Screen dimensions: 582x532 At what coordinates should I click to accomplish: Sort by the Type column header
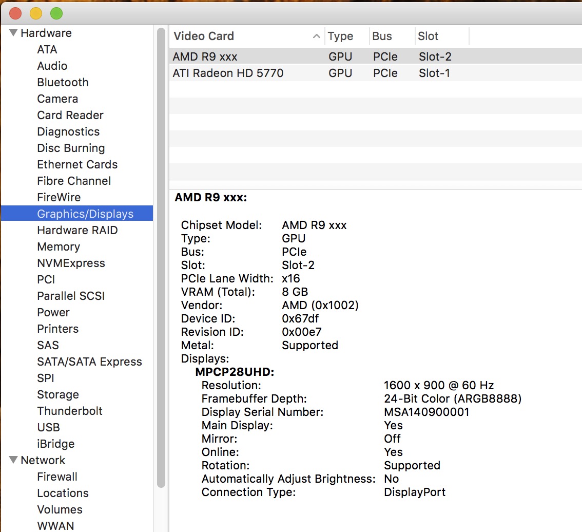click(x=347, y=36)
